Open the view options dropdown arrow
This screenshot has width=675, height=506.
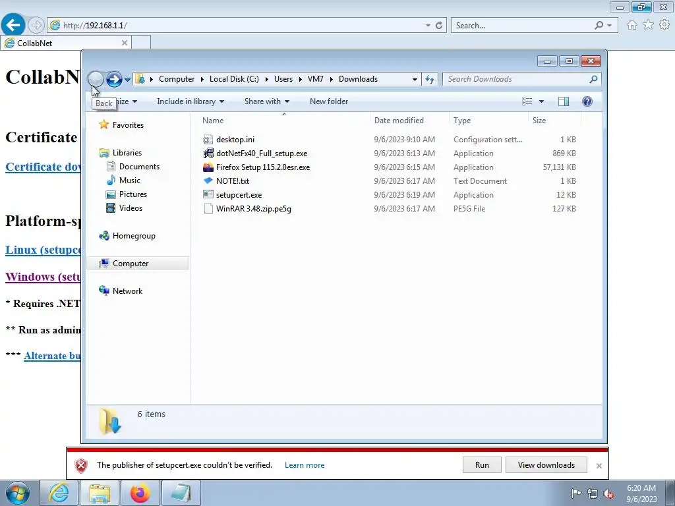click(542, 101)
